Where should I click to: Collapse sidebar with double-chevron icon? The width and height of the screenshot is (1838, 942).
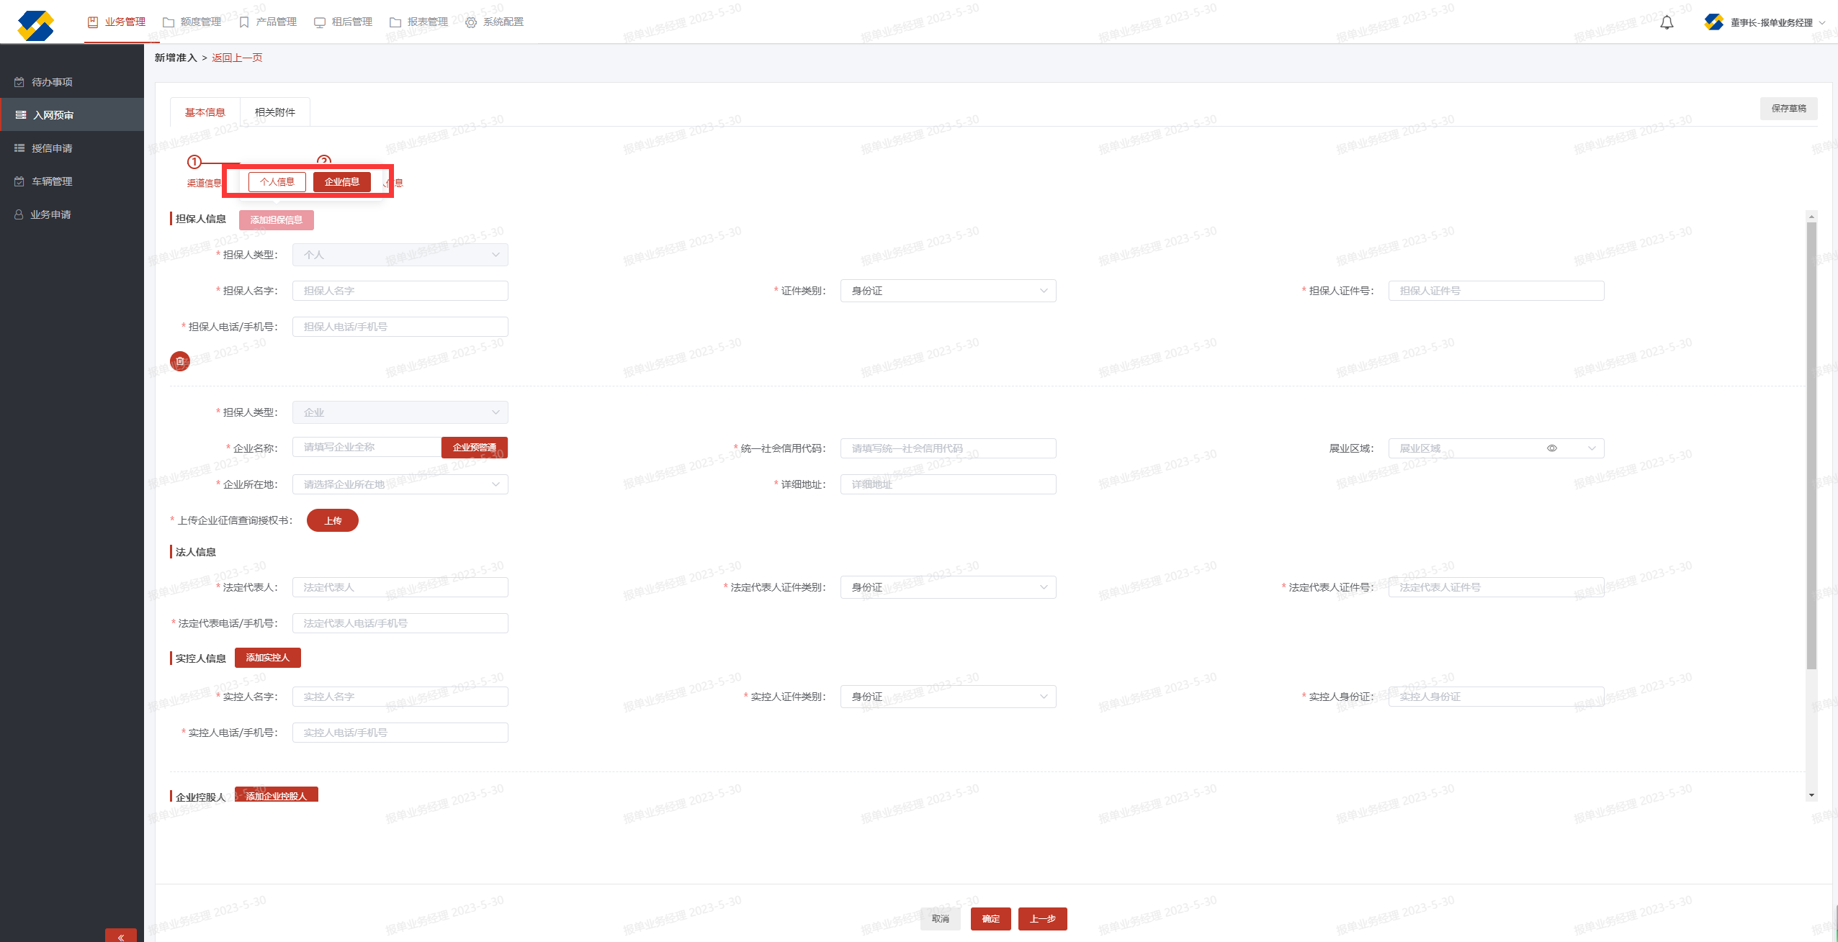point(121,936)
